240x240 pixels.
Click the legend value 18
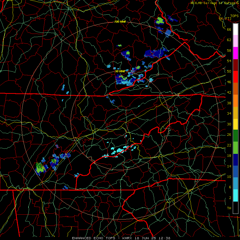[x=229, y=156]
